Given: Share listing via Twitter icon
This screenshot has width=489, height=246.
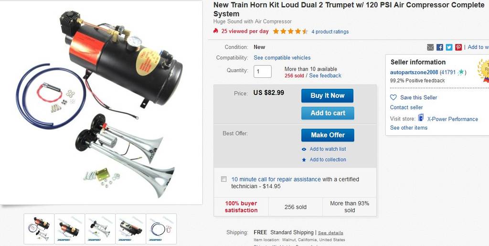Looking at the screenshot, I should 449,47.
